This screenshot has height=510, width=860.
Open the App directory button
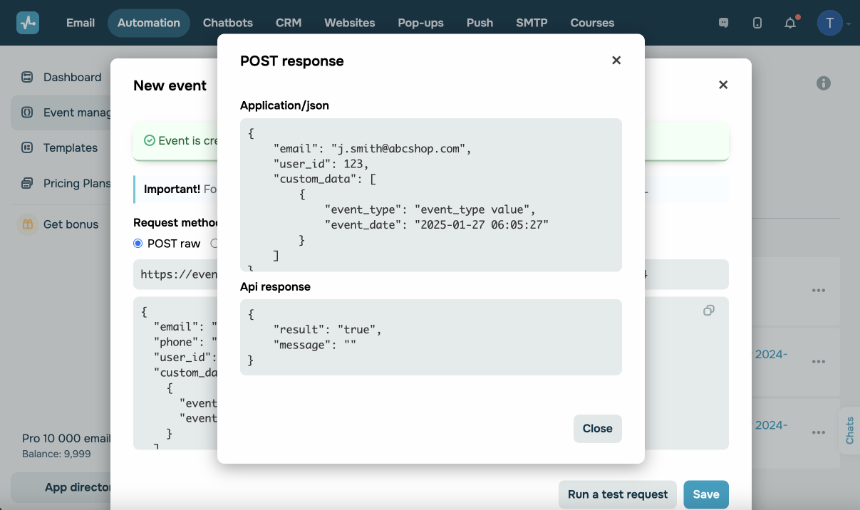click(61, 488)
